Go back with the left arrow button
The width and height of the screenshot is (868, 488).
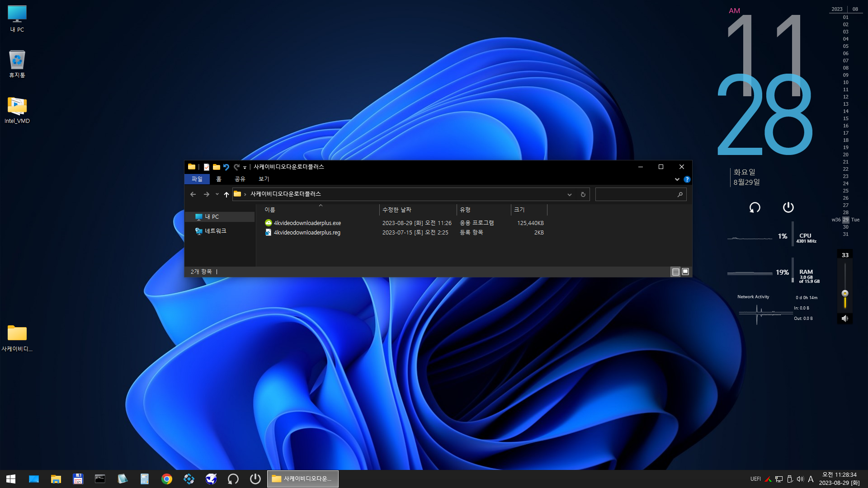pyautogui.click(x=193, y=194)
